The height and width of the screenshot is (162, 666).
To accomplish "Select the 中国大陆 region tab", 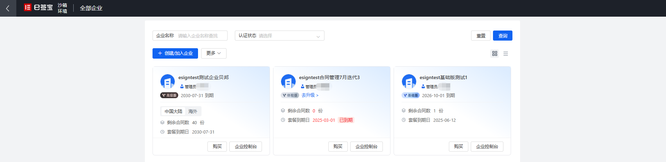I will click(x=173, y=111).
